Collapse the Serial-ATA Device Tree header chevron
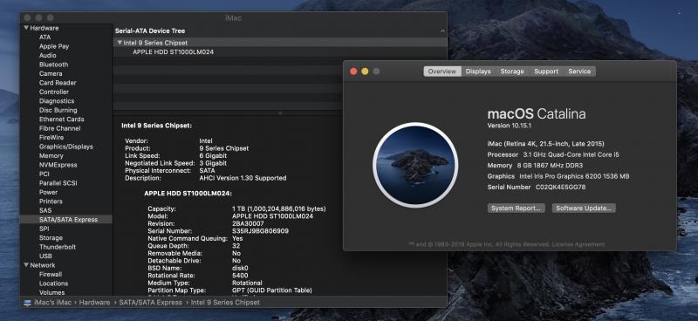The width and height of the screenshot is (698, 321). (x=442, y=31)
